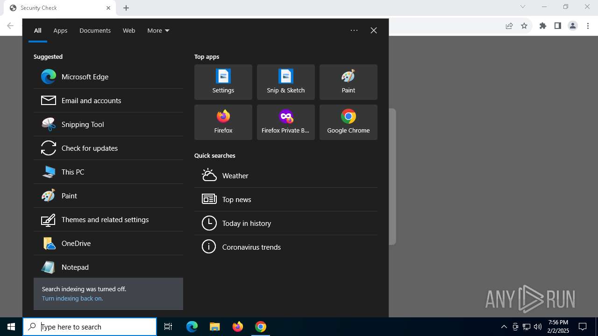Viewport: 598px width, 336px height.
Task: Run Coronavirus trends quick search
Action: (286, 247)
